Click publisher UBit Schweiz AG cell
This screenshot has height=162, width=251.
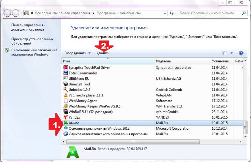(x=169, y=79)
